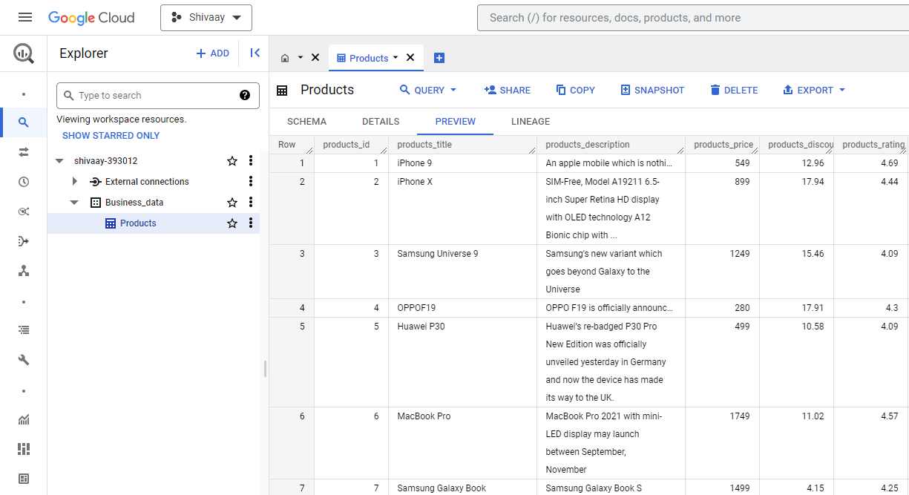Click the BigQuery logo icon
Viewport: 909px width, 495px height.
click(x=23, y=53)
